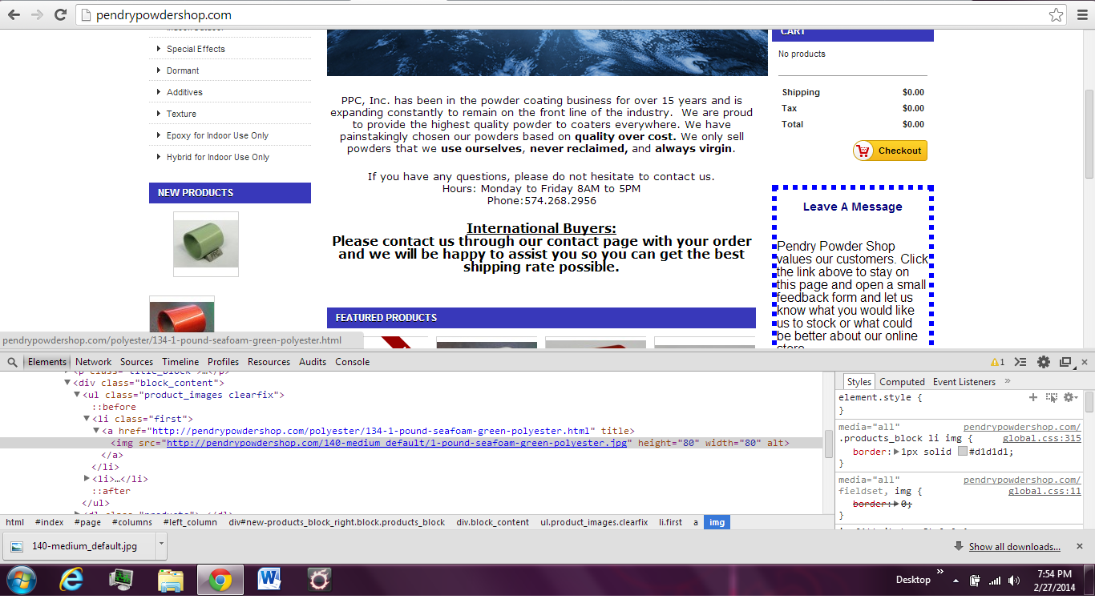Screen dimensions: 1095x615
Task: Open Microsoft Word from the taskbar
Action: 269,580
